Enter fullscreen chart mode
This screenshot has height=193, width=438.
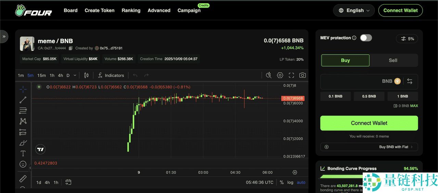tap(291, 75)
